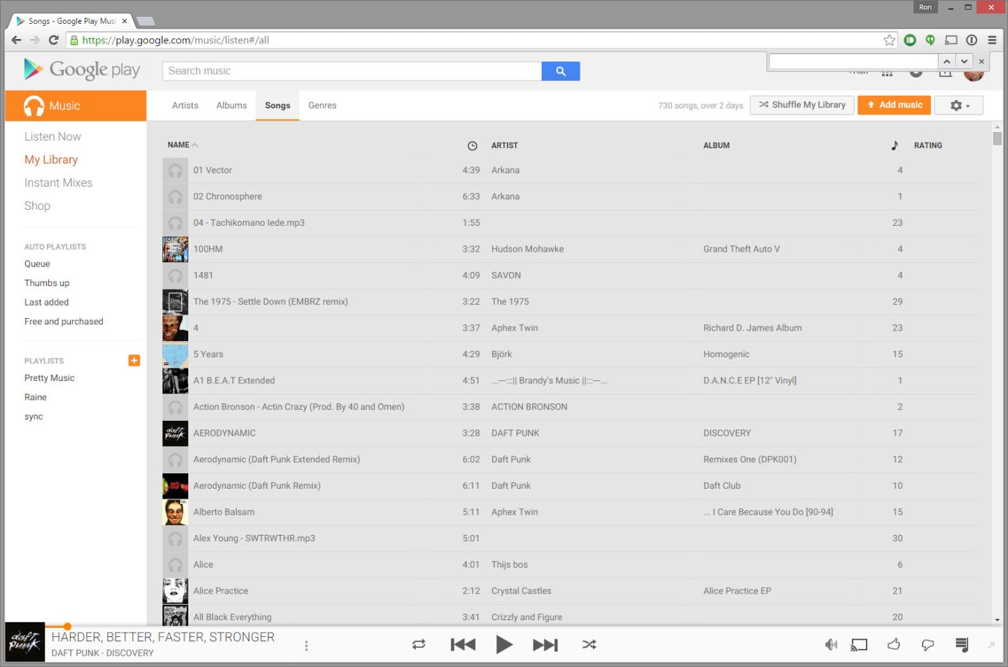Select the Songs tab

point(277,106)
